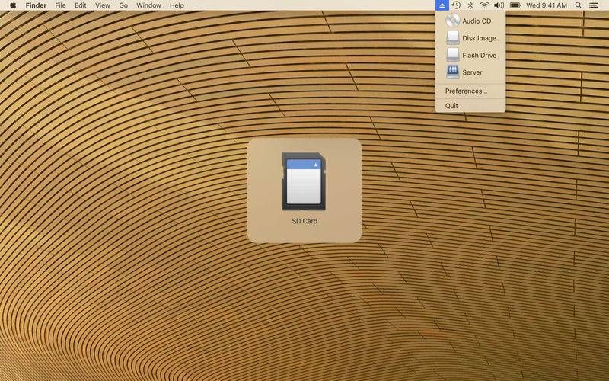The image size is (609, 381).
Task: Open the Wi-Fi status menu
Action: pos(484,5)
